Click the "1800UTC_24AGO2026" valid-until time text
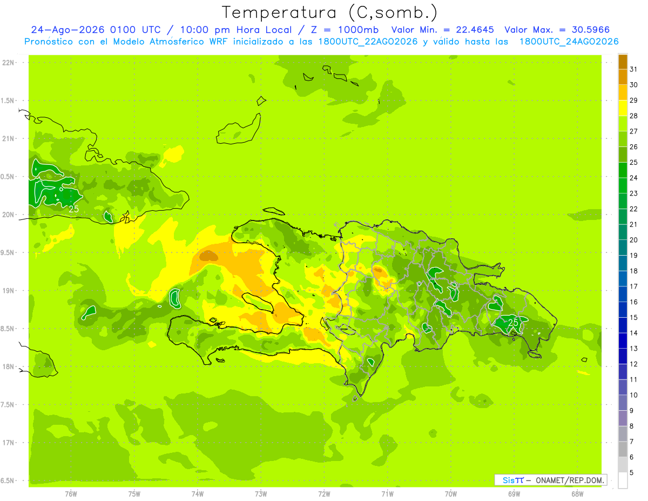Image resolution: width=648 pixels, height=501 pixels. pyautogui.click(x=569, y=42)
